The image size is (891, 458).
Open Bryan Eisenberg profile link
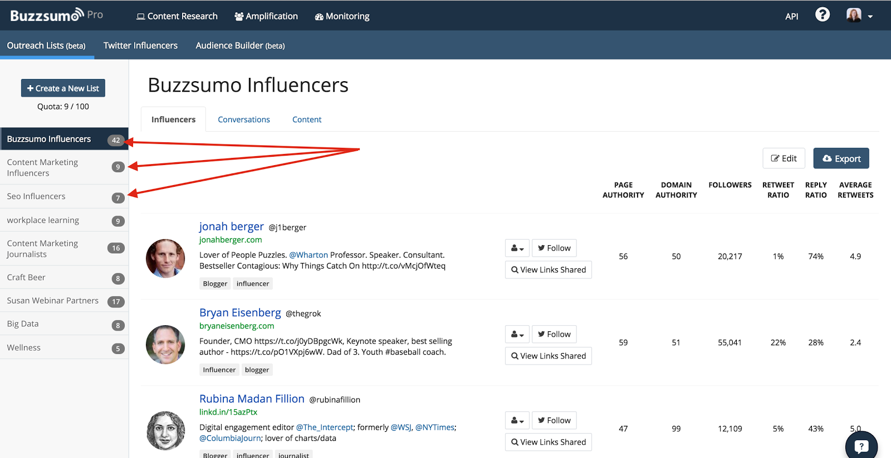[240, 312]
